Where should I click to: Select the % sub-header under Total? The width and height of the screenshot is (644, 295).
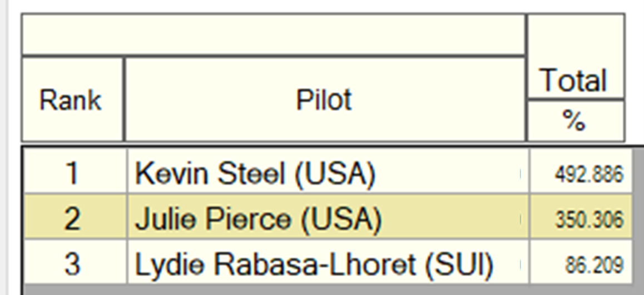point(576,121)
